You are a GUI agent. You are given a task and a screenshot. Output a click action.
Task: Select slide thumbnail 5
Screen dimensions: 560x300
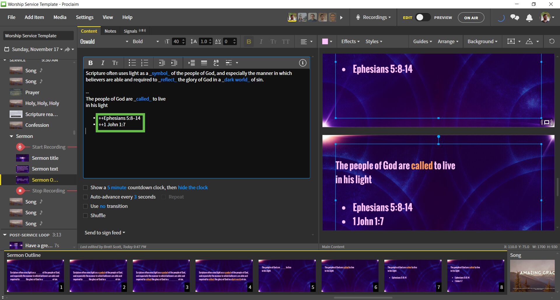pos(287,276)
